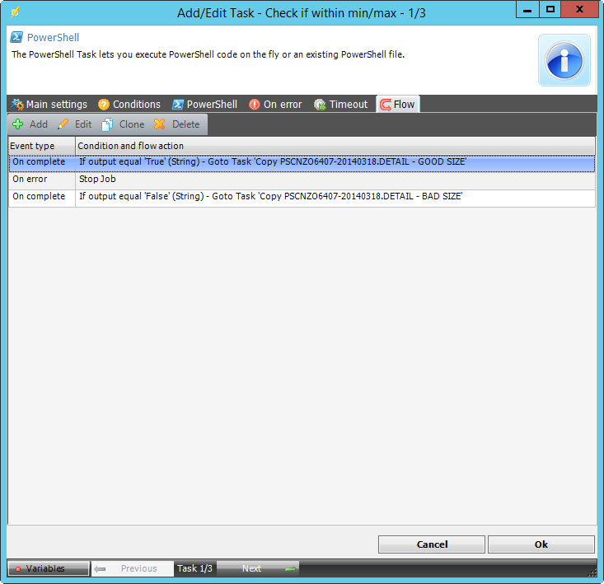Click the pencil Edit icon
The image size is (604, 584).
tap(63, 124)
